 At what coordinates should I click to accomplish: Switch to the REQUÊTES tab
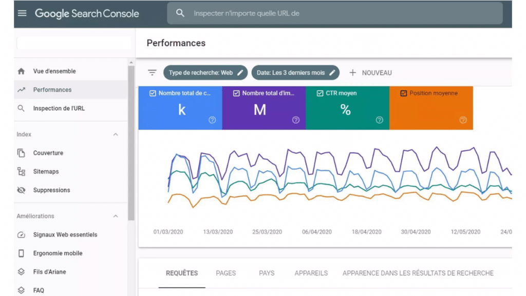pyautogui.click(x=182, y=273)
